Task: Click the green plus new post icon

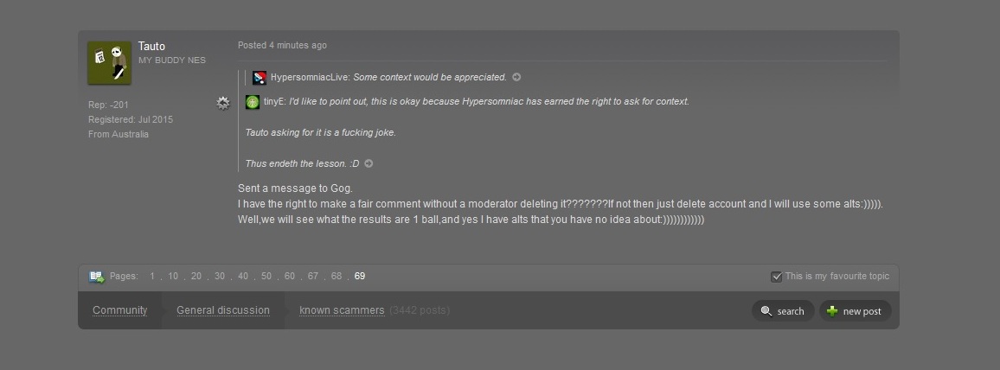Action: pyautogui.click(x=831, y=310)
